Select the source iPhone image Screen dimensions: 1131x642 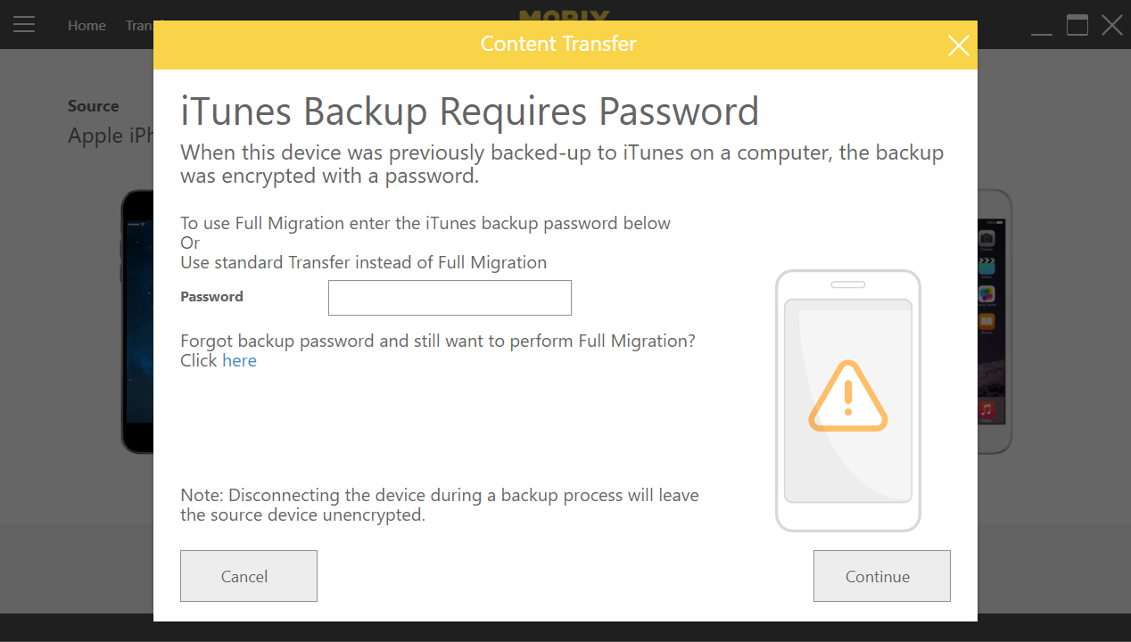click(137, 321)
